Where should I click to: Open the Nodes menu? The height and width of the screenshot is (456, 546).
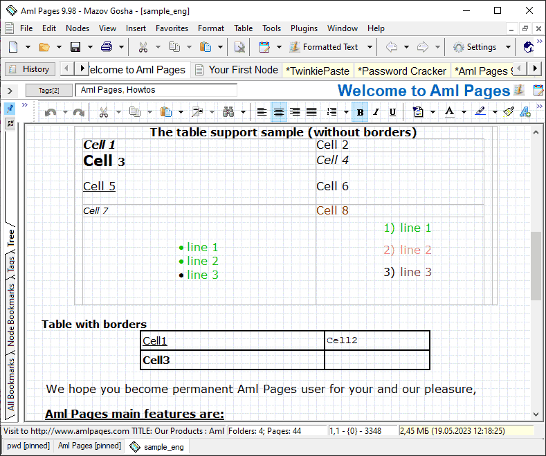(78, 28)
